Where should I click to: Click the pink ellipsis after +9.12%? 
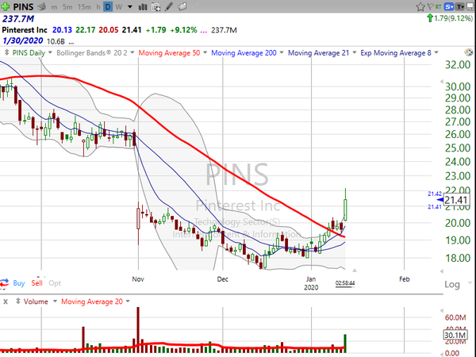[x=204, y=30]
